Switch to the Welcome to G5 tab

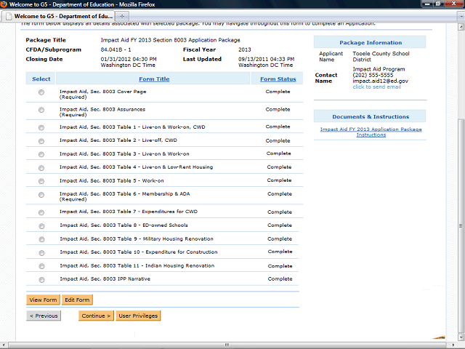[x=58, y=16]
